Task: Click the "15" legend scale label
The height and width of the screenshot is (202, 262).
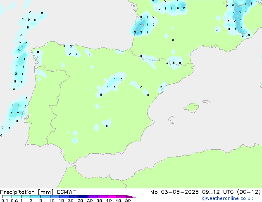Action: click(x=61, y=200)
